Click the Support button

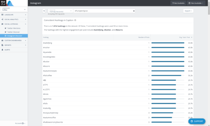pos(197,121)
